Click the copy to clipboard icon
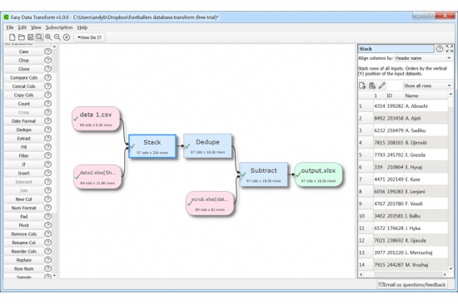458x304 pixels. click(372, 86)
